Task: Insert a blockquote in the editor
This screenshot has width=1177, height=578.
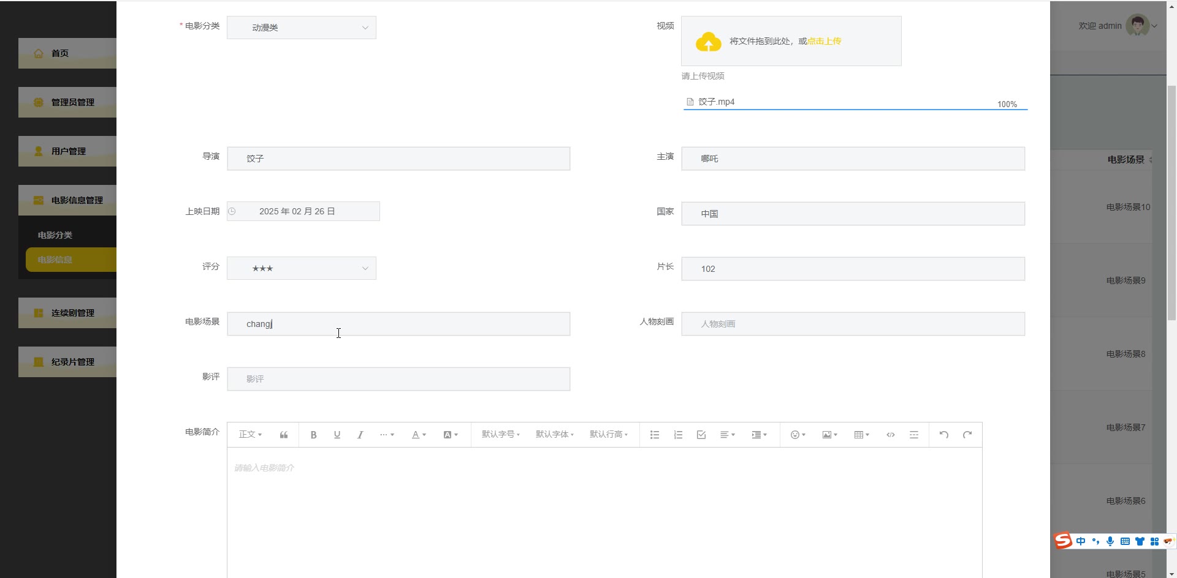Action: [x=284, y=435]
